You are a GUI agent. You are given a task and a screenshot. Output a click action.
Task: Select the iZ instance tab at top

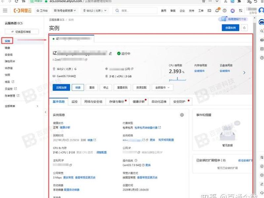coord(72,39)
